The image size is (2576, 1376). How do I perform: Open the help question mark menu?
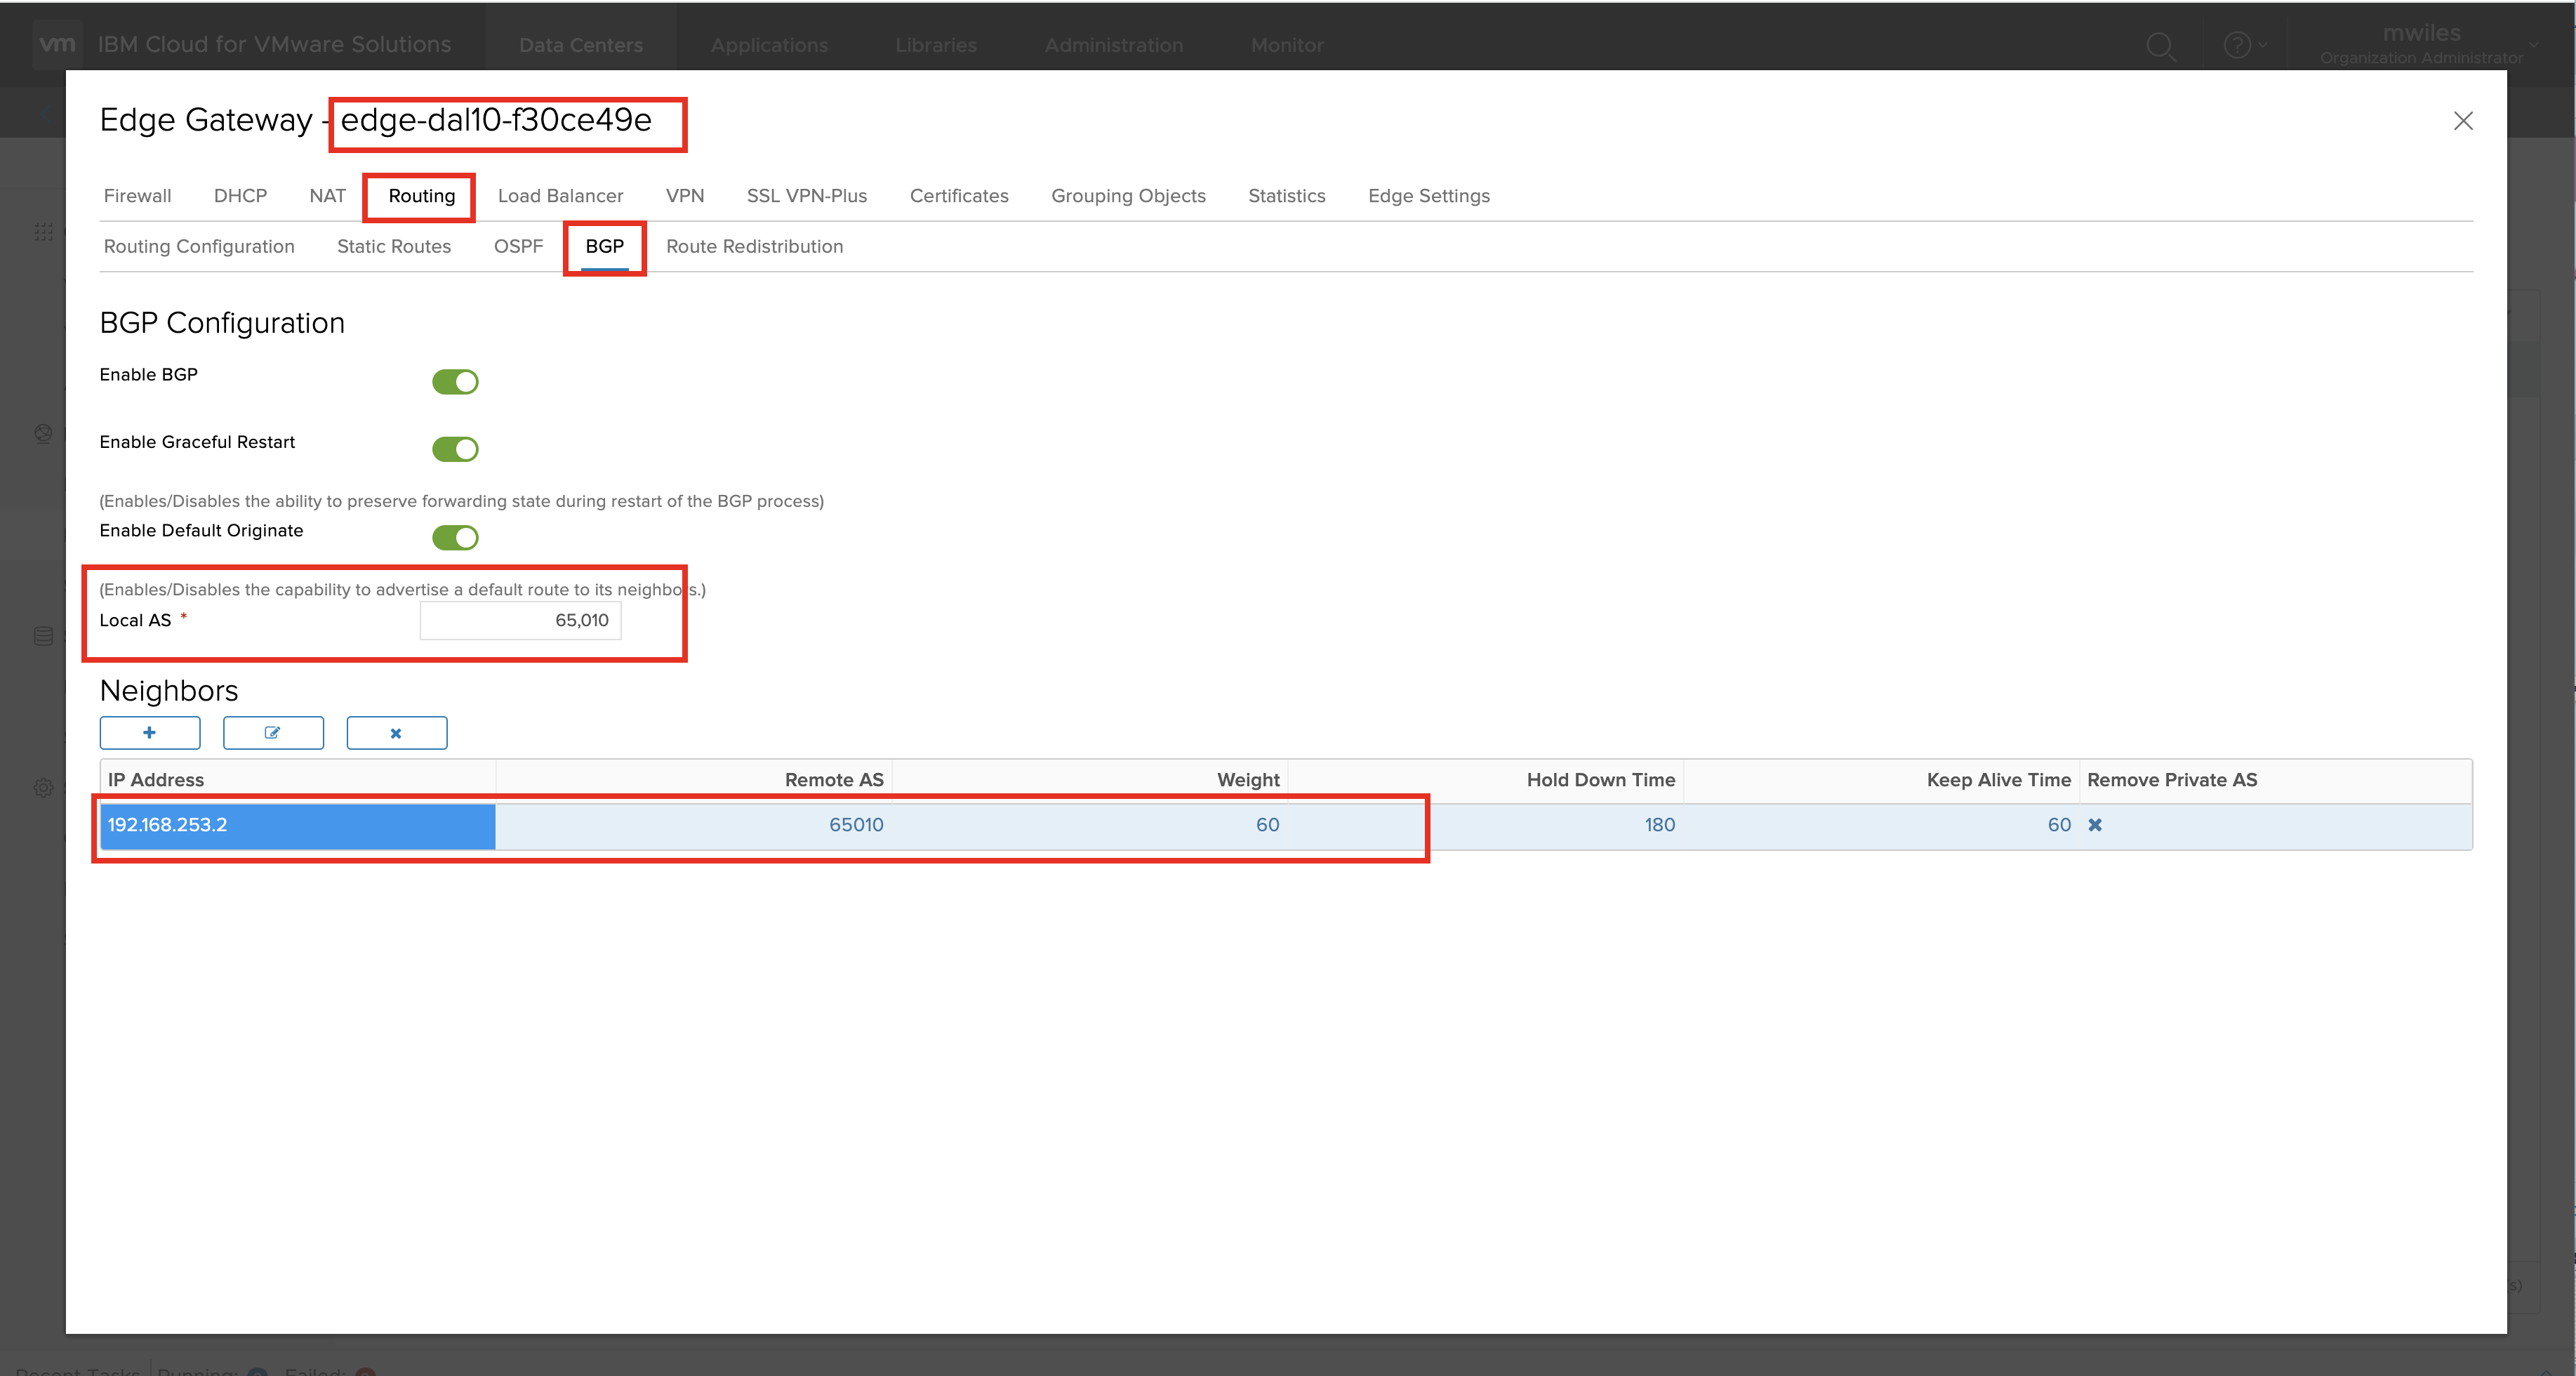(x=2237, y=45)
